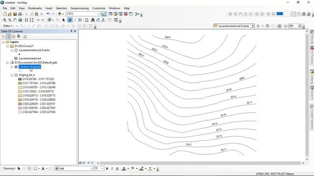Click the 2.010.03186 - 2.011.731323 color swatch
The height and width of the screenshot is (176, 314).
pyautogui.click(x=20, y=79)
